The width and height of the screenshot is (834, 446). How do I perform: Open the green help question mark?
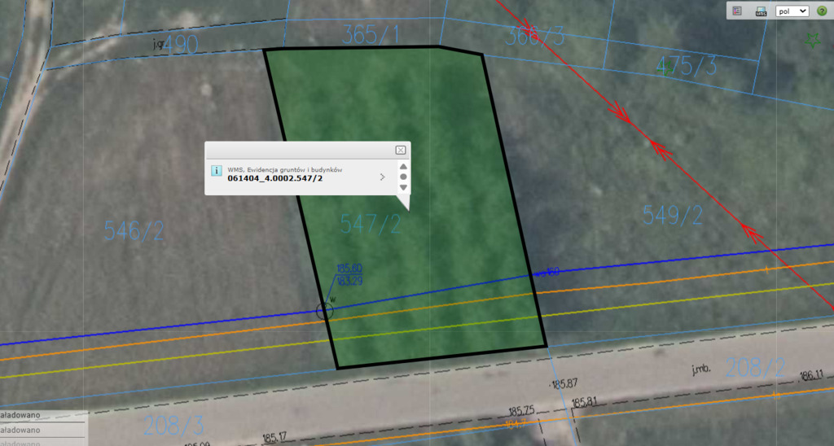coord(821,11)
